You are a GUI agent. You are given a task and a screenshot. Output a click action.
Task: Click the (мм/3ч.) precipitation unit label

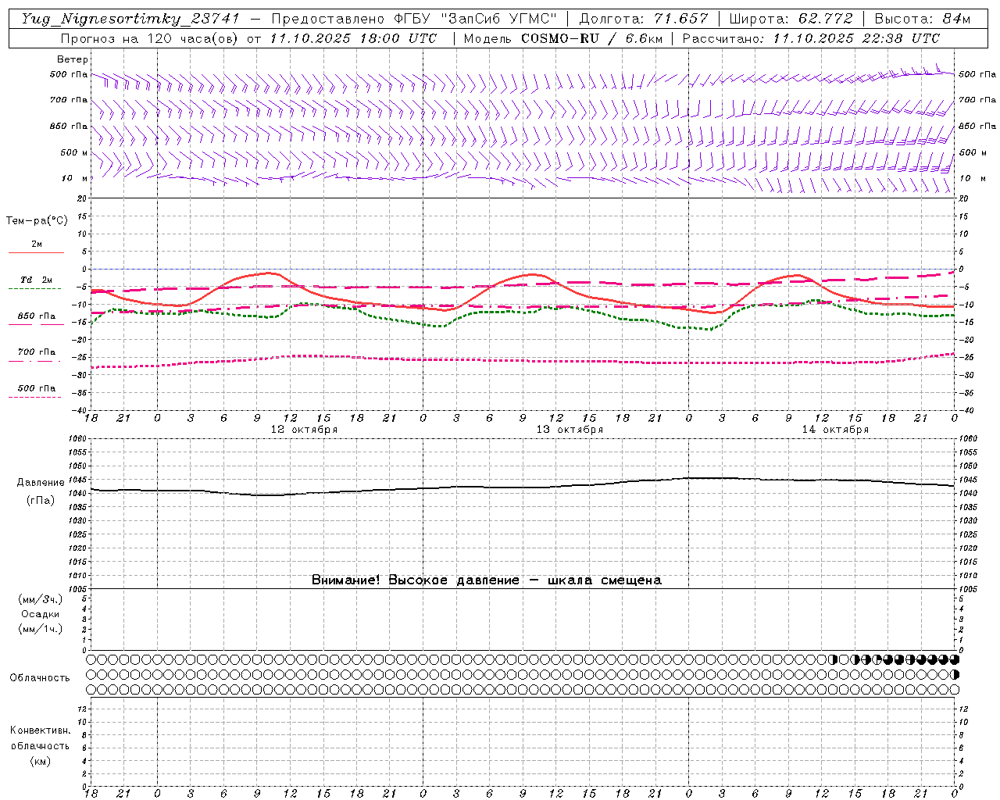click(41, 599)
